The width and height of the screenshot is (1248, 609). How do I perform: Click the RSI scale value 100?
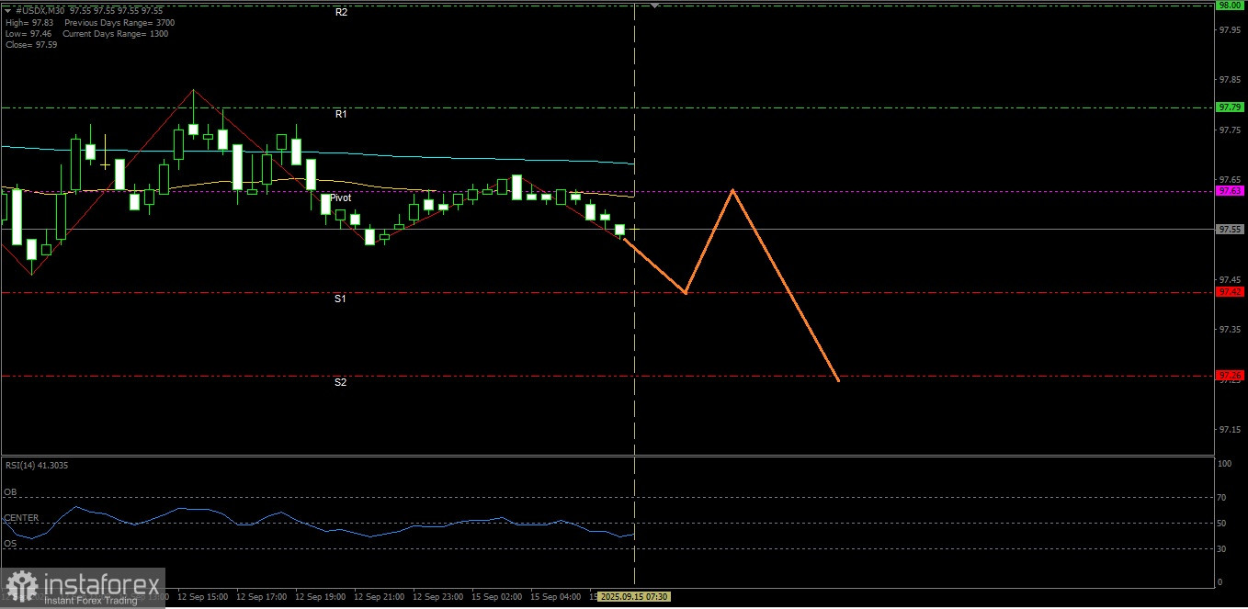pos(1224,464)
